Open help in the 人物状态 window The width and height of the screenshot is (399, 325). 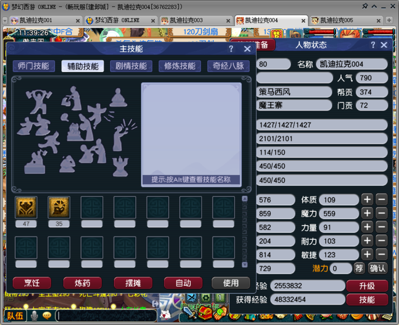pyautogui.click(x=373, y=45)
